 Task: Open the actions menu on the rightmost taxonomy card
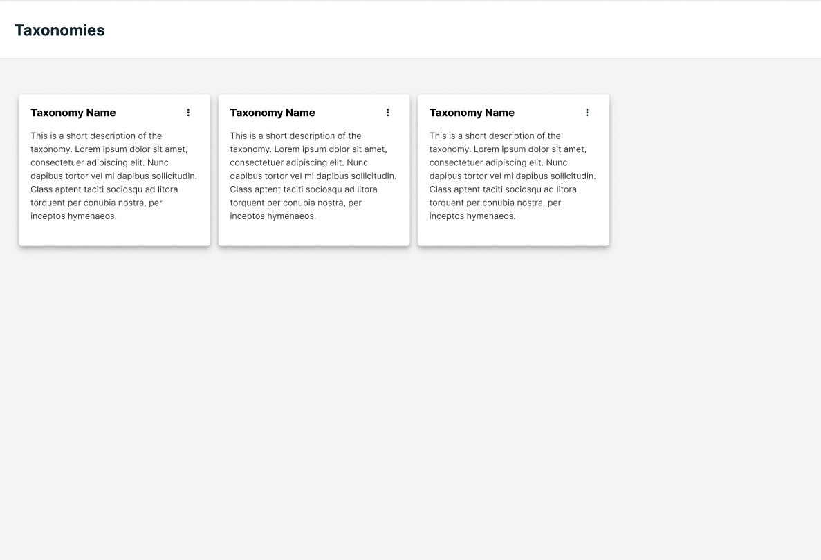click(x=587, y=112)
